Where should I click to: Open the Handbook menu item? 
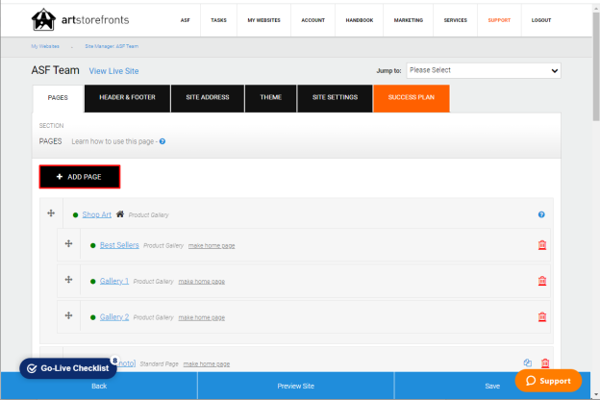tap(360, 20)
